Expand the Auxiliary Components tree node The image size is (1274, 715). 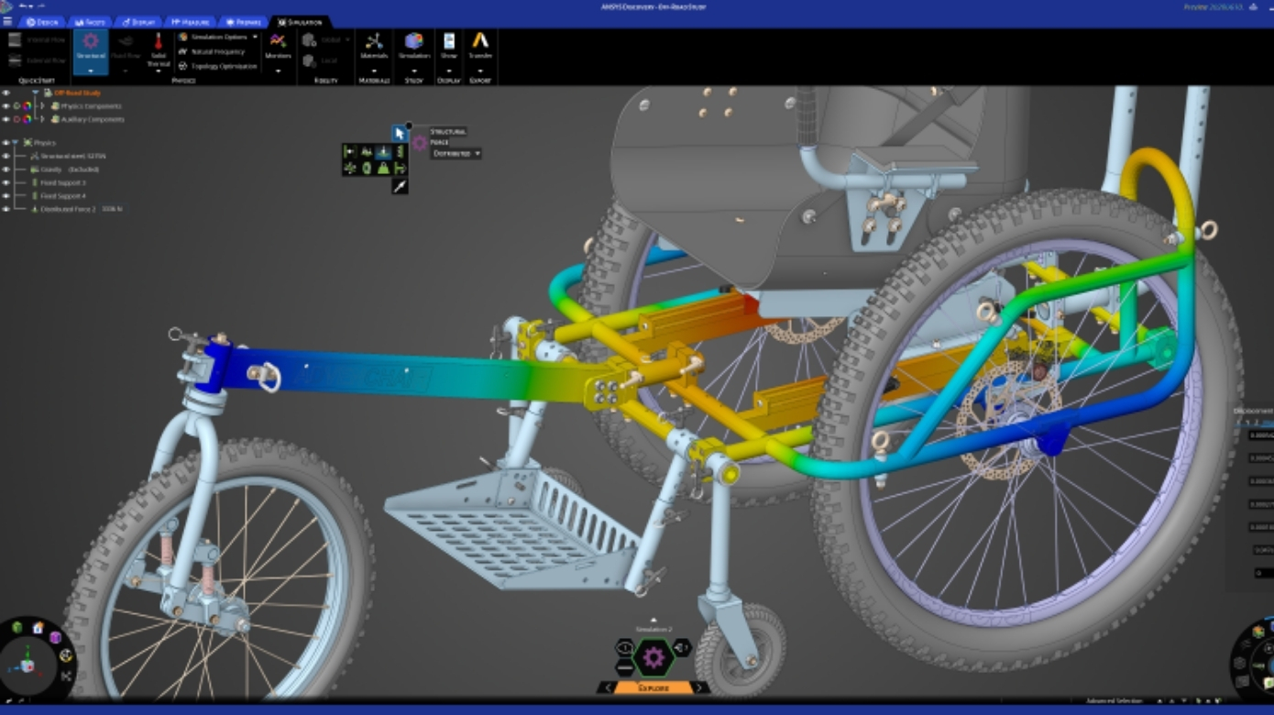click(x=42, y=119)
